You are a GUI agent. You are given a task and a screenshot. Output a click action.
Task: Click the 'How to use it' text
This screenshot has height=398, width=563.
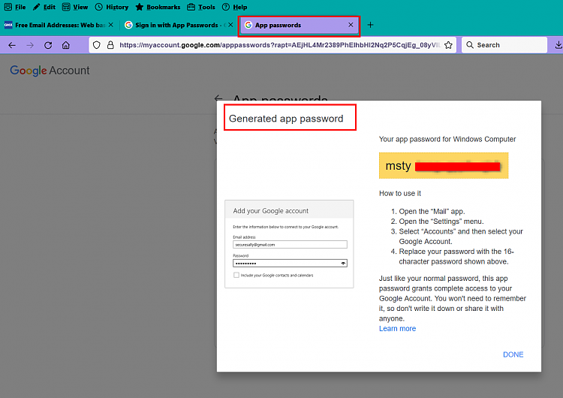coord(400,193)
